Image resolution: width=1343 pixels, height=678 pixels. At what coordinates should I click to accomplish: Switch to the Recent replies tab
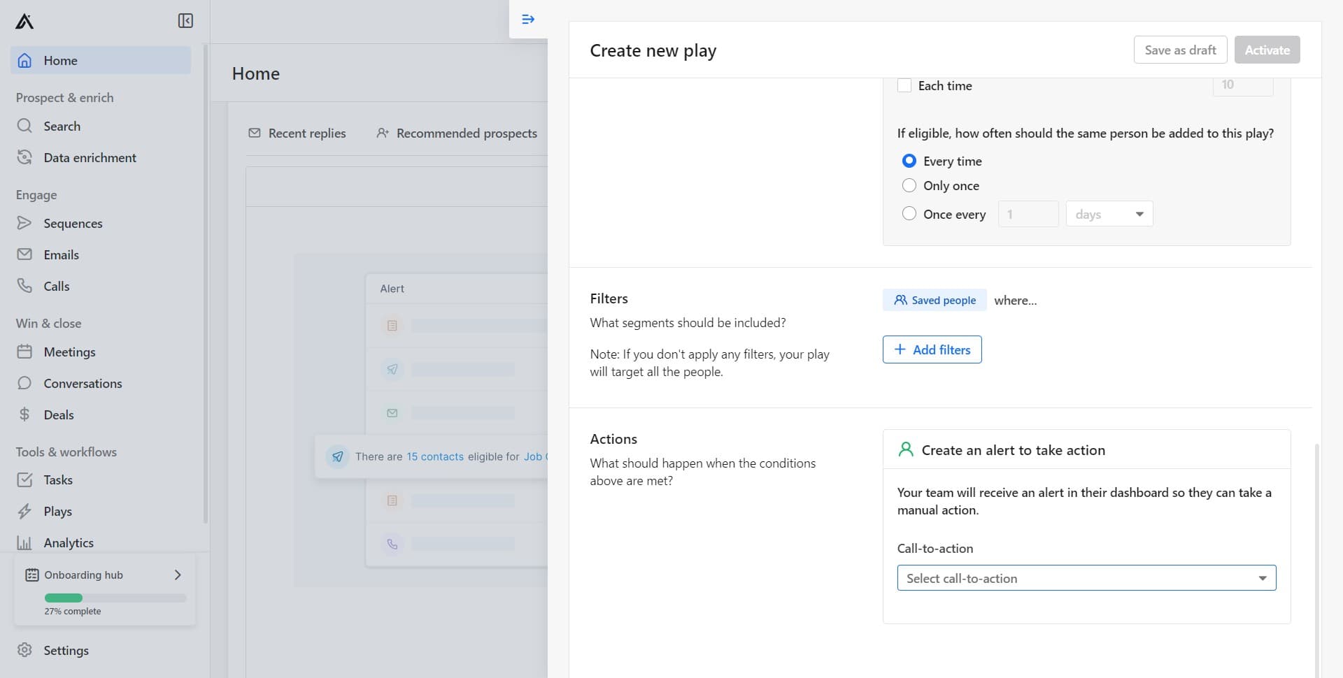tap(297, 133)
